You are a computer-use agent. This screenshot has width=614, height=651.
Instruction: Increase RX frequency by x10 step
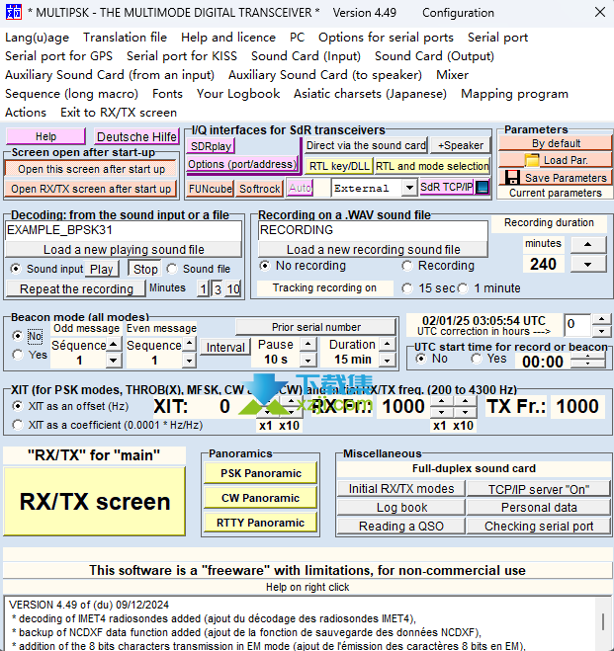pos(465,401)
